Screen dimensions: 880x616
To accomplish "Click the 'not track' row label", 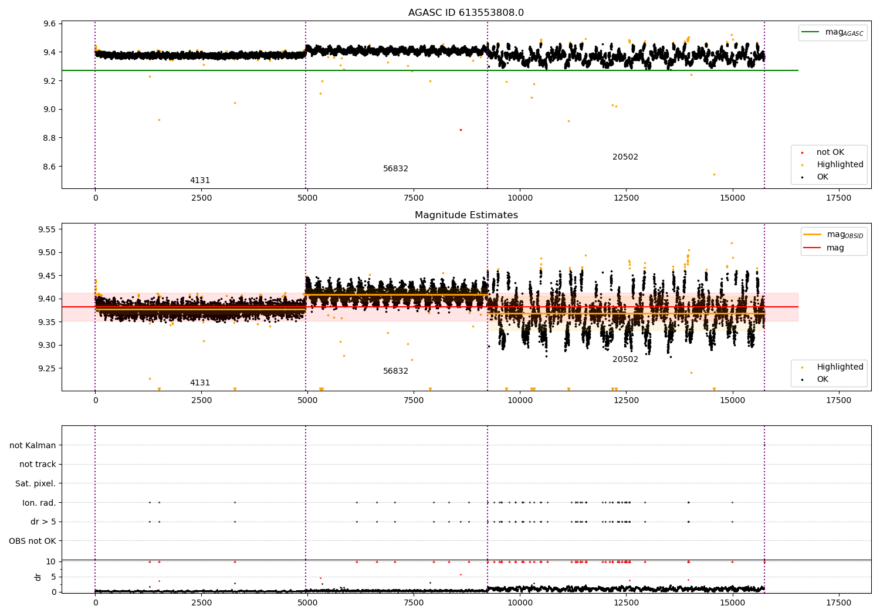I will 38,465.
